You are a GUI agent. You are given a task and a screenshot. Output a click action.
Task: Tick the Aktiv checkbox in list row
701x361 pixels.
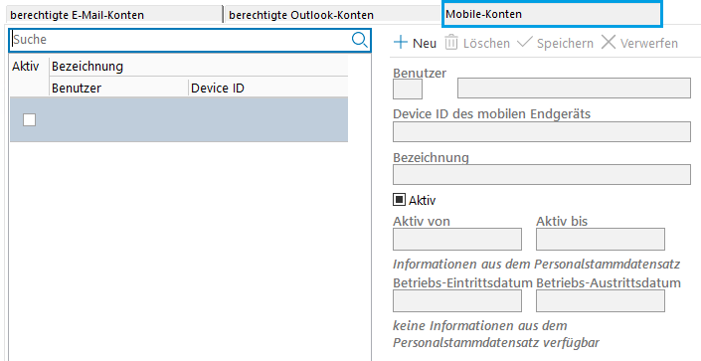[30, 120]
